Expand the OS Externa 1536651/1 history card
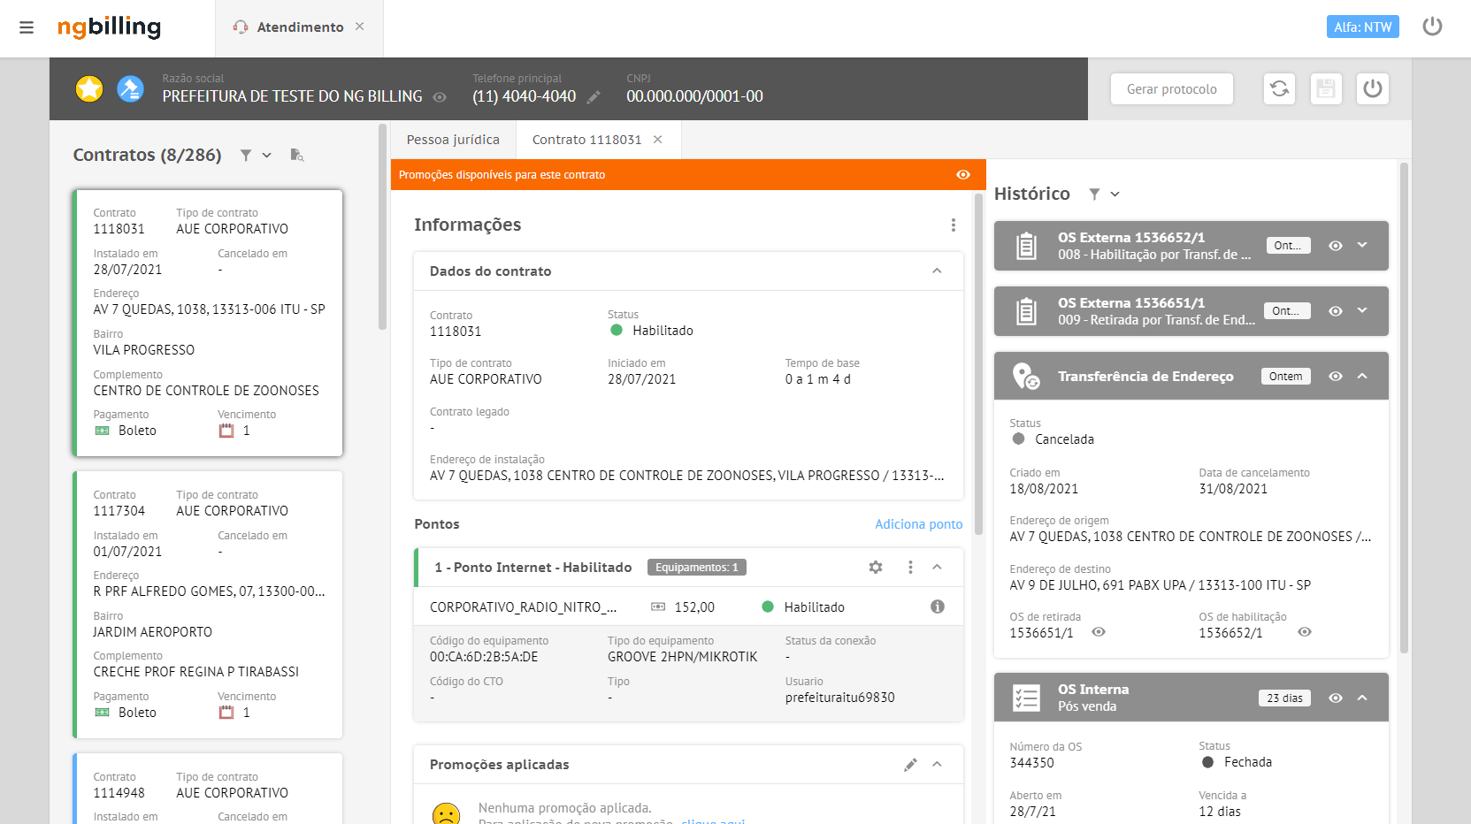Viewport: 1471px width, 824px height. pyautogui.click(x=1362, y=310)
